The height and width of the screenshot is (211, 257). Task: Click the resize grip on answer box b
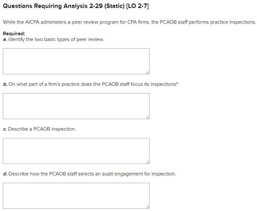(x=148, y=118)
